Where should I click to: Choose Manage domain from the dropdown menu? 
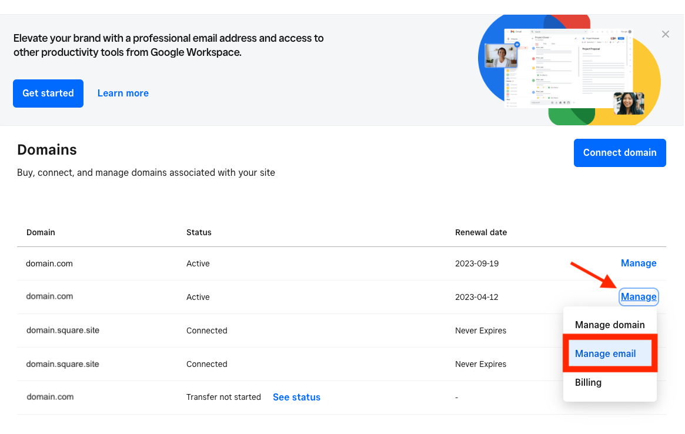[x=610, y=325]
